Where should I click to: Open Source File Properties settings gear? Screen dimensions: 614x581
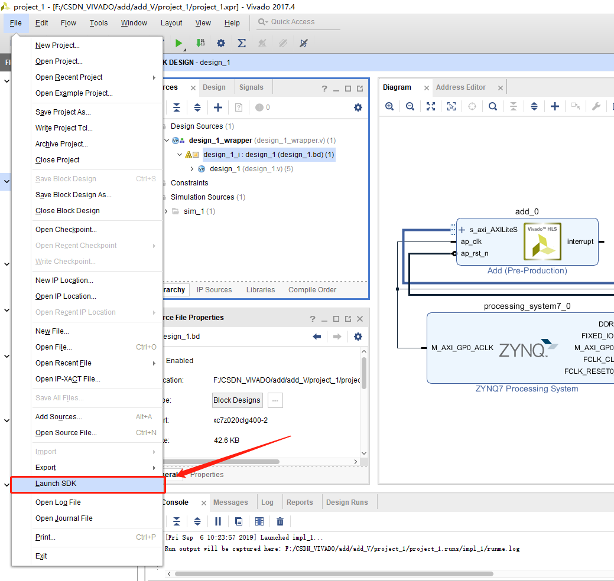(358, 337)
